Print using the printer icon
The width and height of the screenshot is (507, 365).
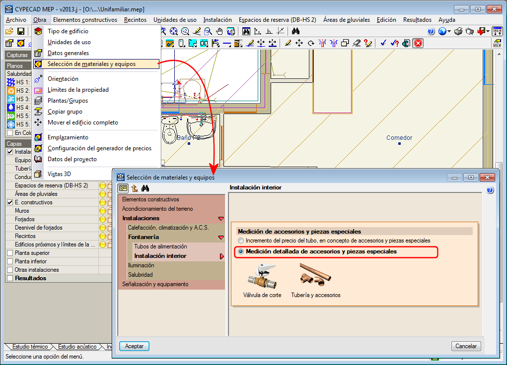click(x=458, y=31)
